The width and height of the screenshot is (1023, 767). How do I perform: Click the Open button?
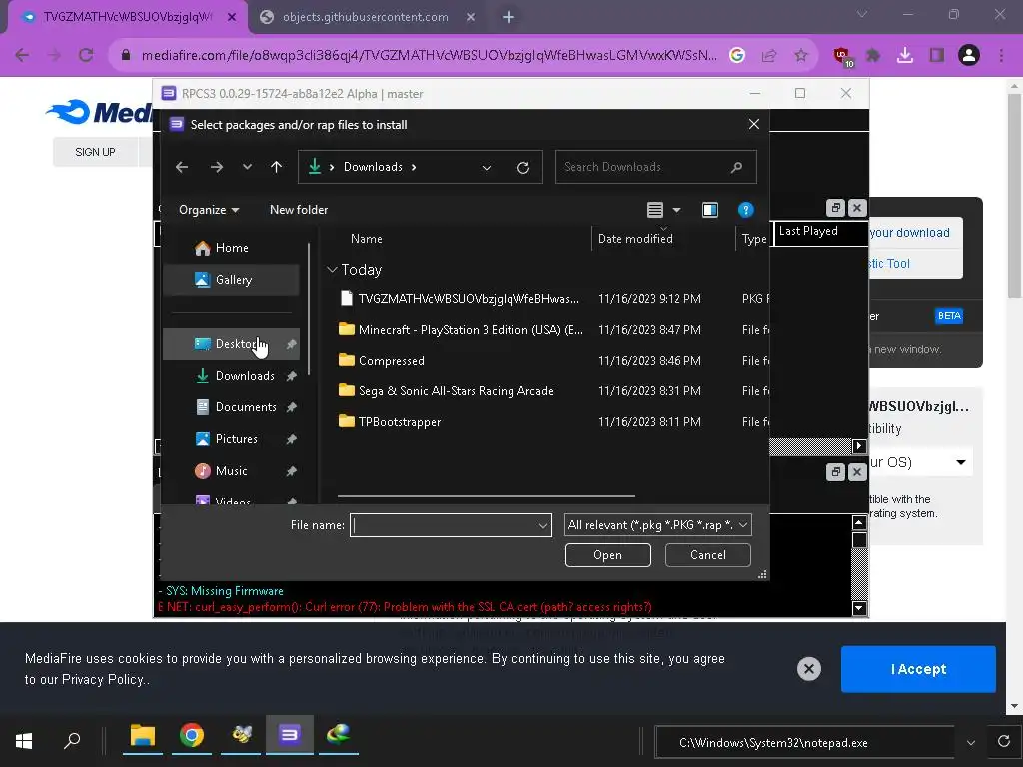tap(608, 555)
